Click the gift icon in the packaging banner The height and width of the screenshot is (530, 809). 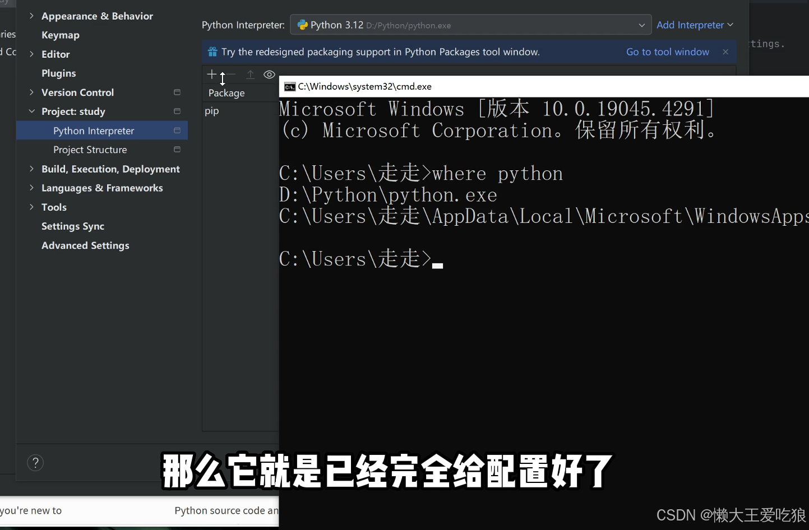(x=212, y=52)
